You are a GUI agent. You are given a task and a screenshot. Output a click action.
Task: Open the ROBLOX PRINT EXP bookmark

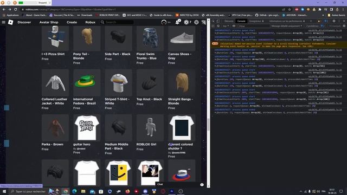pyautogui.click(x=107, y=15)
